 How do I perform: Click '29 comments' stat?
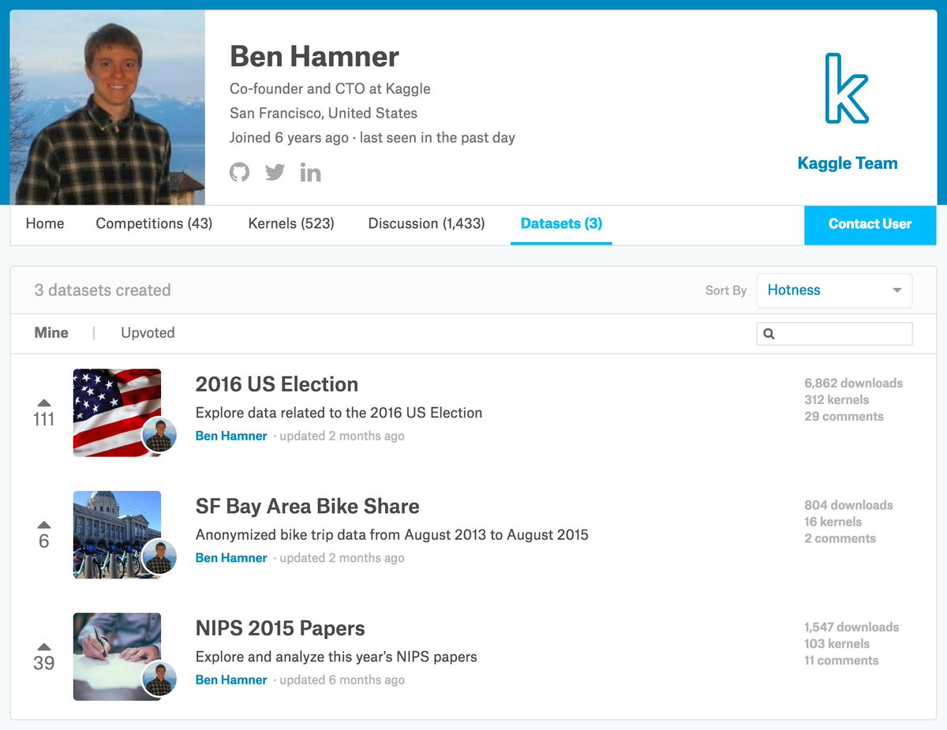pyautogui.click(x=844, y=417)
